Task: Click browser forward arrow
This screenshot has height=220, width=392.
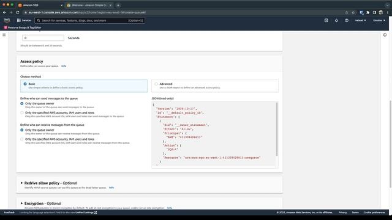Action: pos(11,12)
